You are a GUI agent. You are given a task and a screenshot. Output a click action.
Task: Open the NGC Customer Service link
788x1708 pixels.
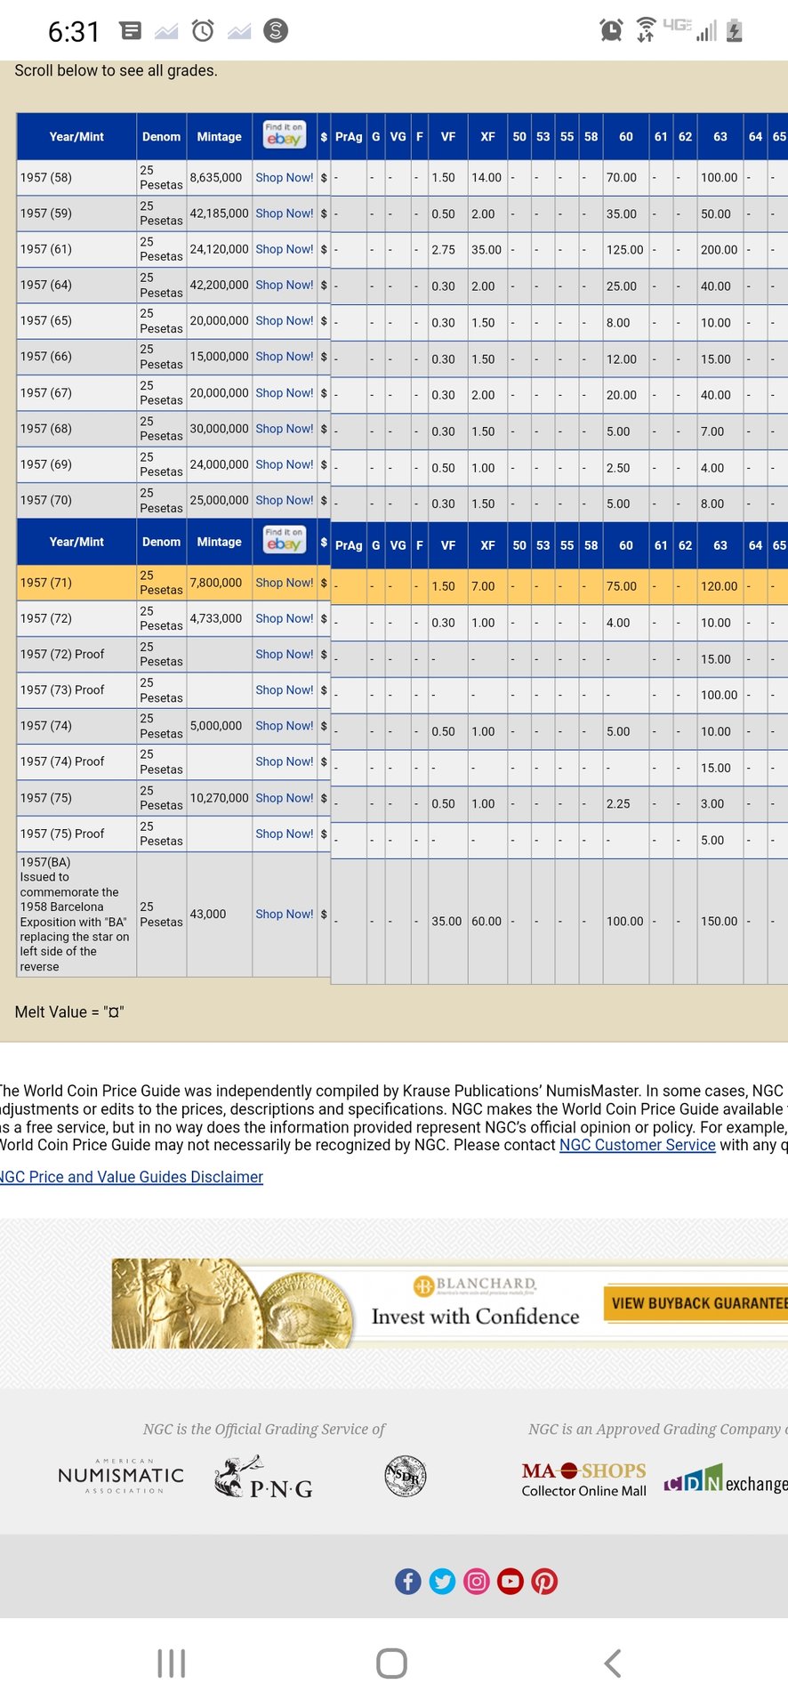[x=637, y=1145]
